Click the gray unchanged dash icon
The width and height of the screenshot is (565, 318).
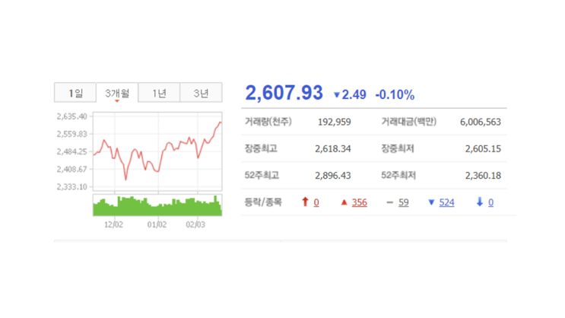pos(389,202)
